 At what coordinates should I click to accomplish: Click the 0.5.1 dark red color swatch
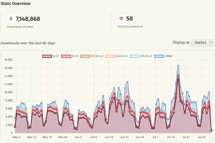[47, 56]
